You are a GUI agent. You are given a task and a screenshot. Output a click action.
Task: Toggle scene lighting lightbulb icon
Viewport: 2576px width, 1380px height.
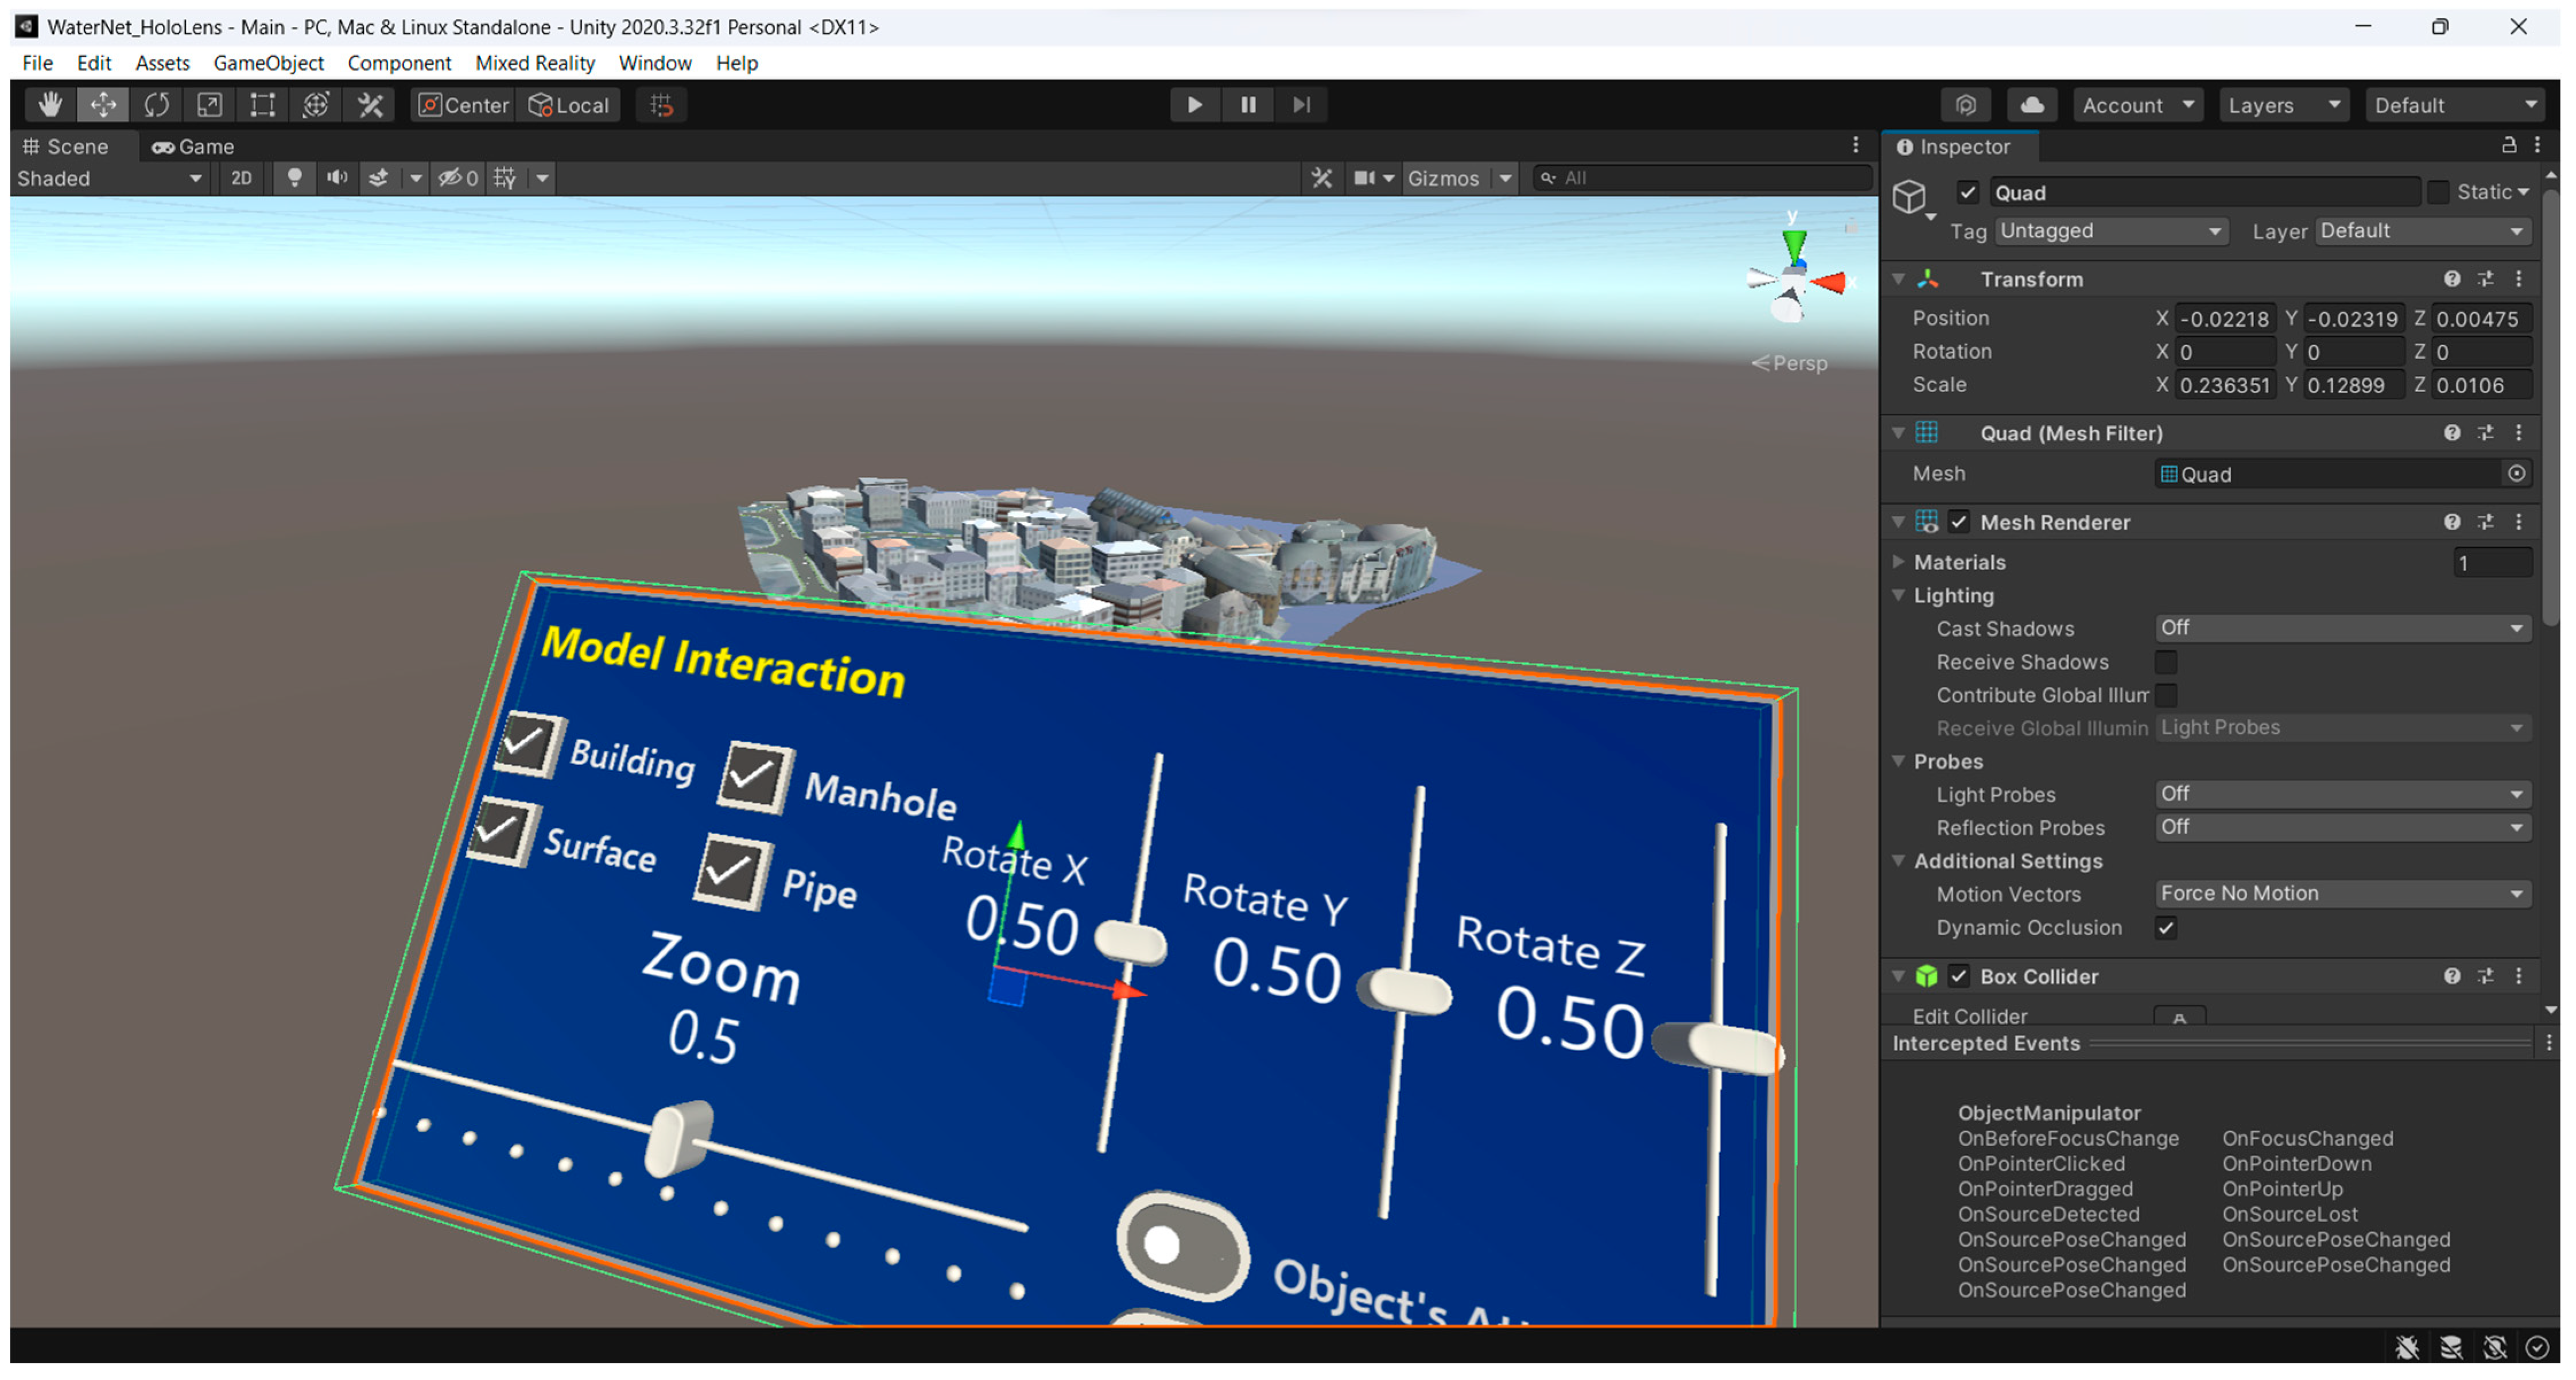[x=294, y=178]
